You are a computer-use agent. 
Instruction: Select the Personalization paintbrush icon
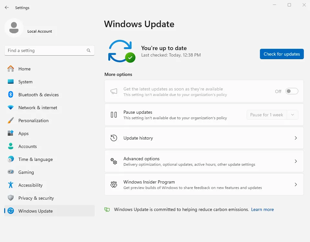pos(11,120)
